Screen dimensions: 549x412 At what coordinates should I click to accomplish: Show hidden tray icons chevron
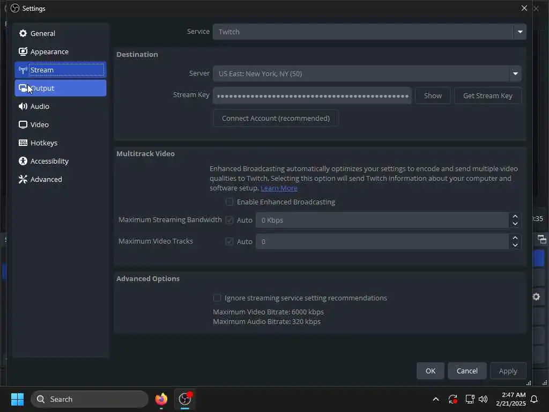coord(435,399)
